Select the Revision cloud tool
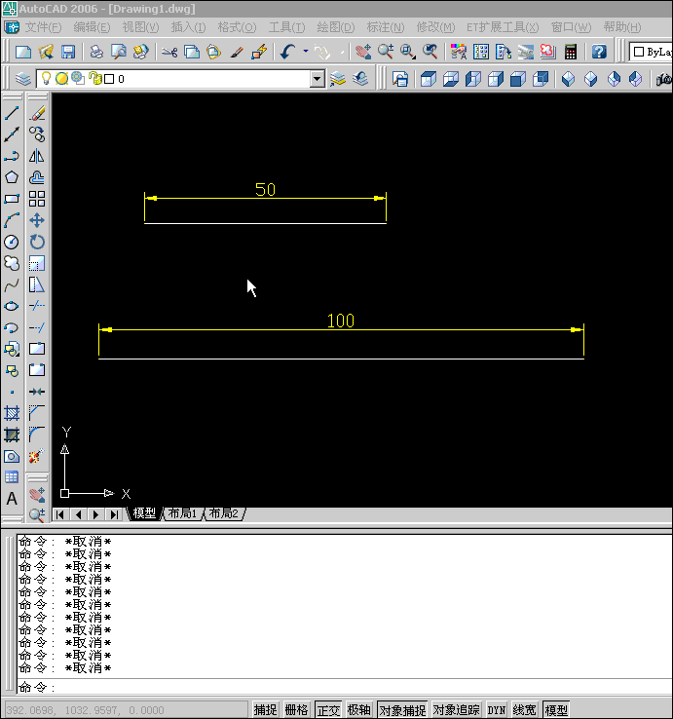Image resolution: width=673 pixels, height=719 pixels. pyautogui.click(x=12, y=263)
